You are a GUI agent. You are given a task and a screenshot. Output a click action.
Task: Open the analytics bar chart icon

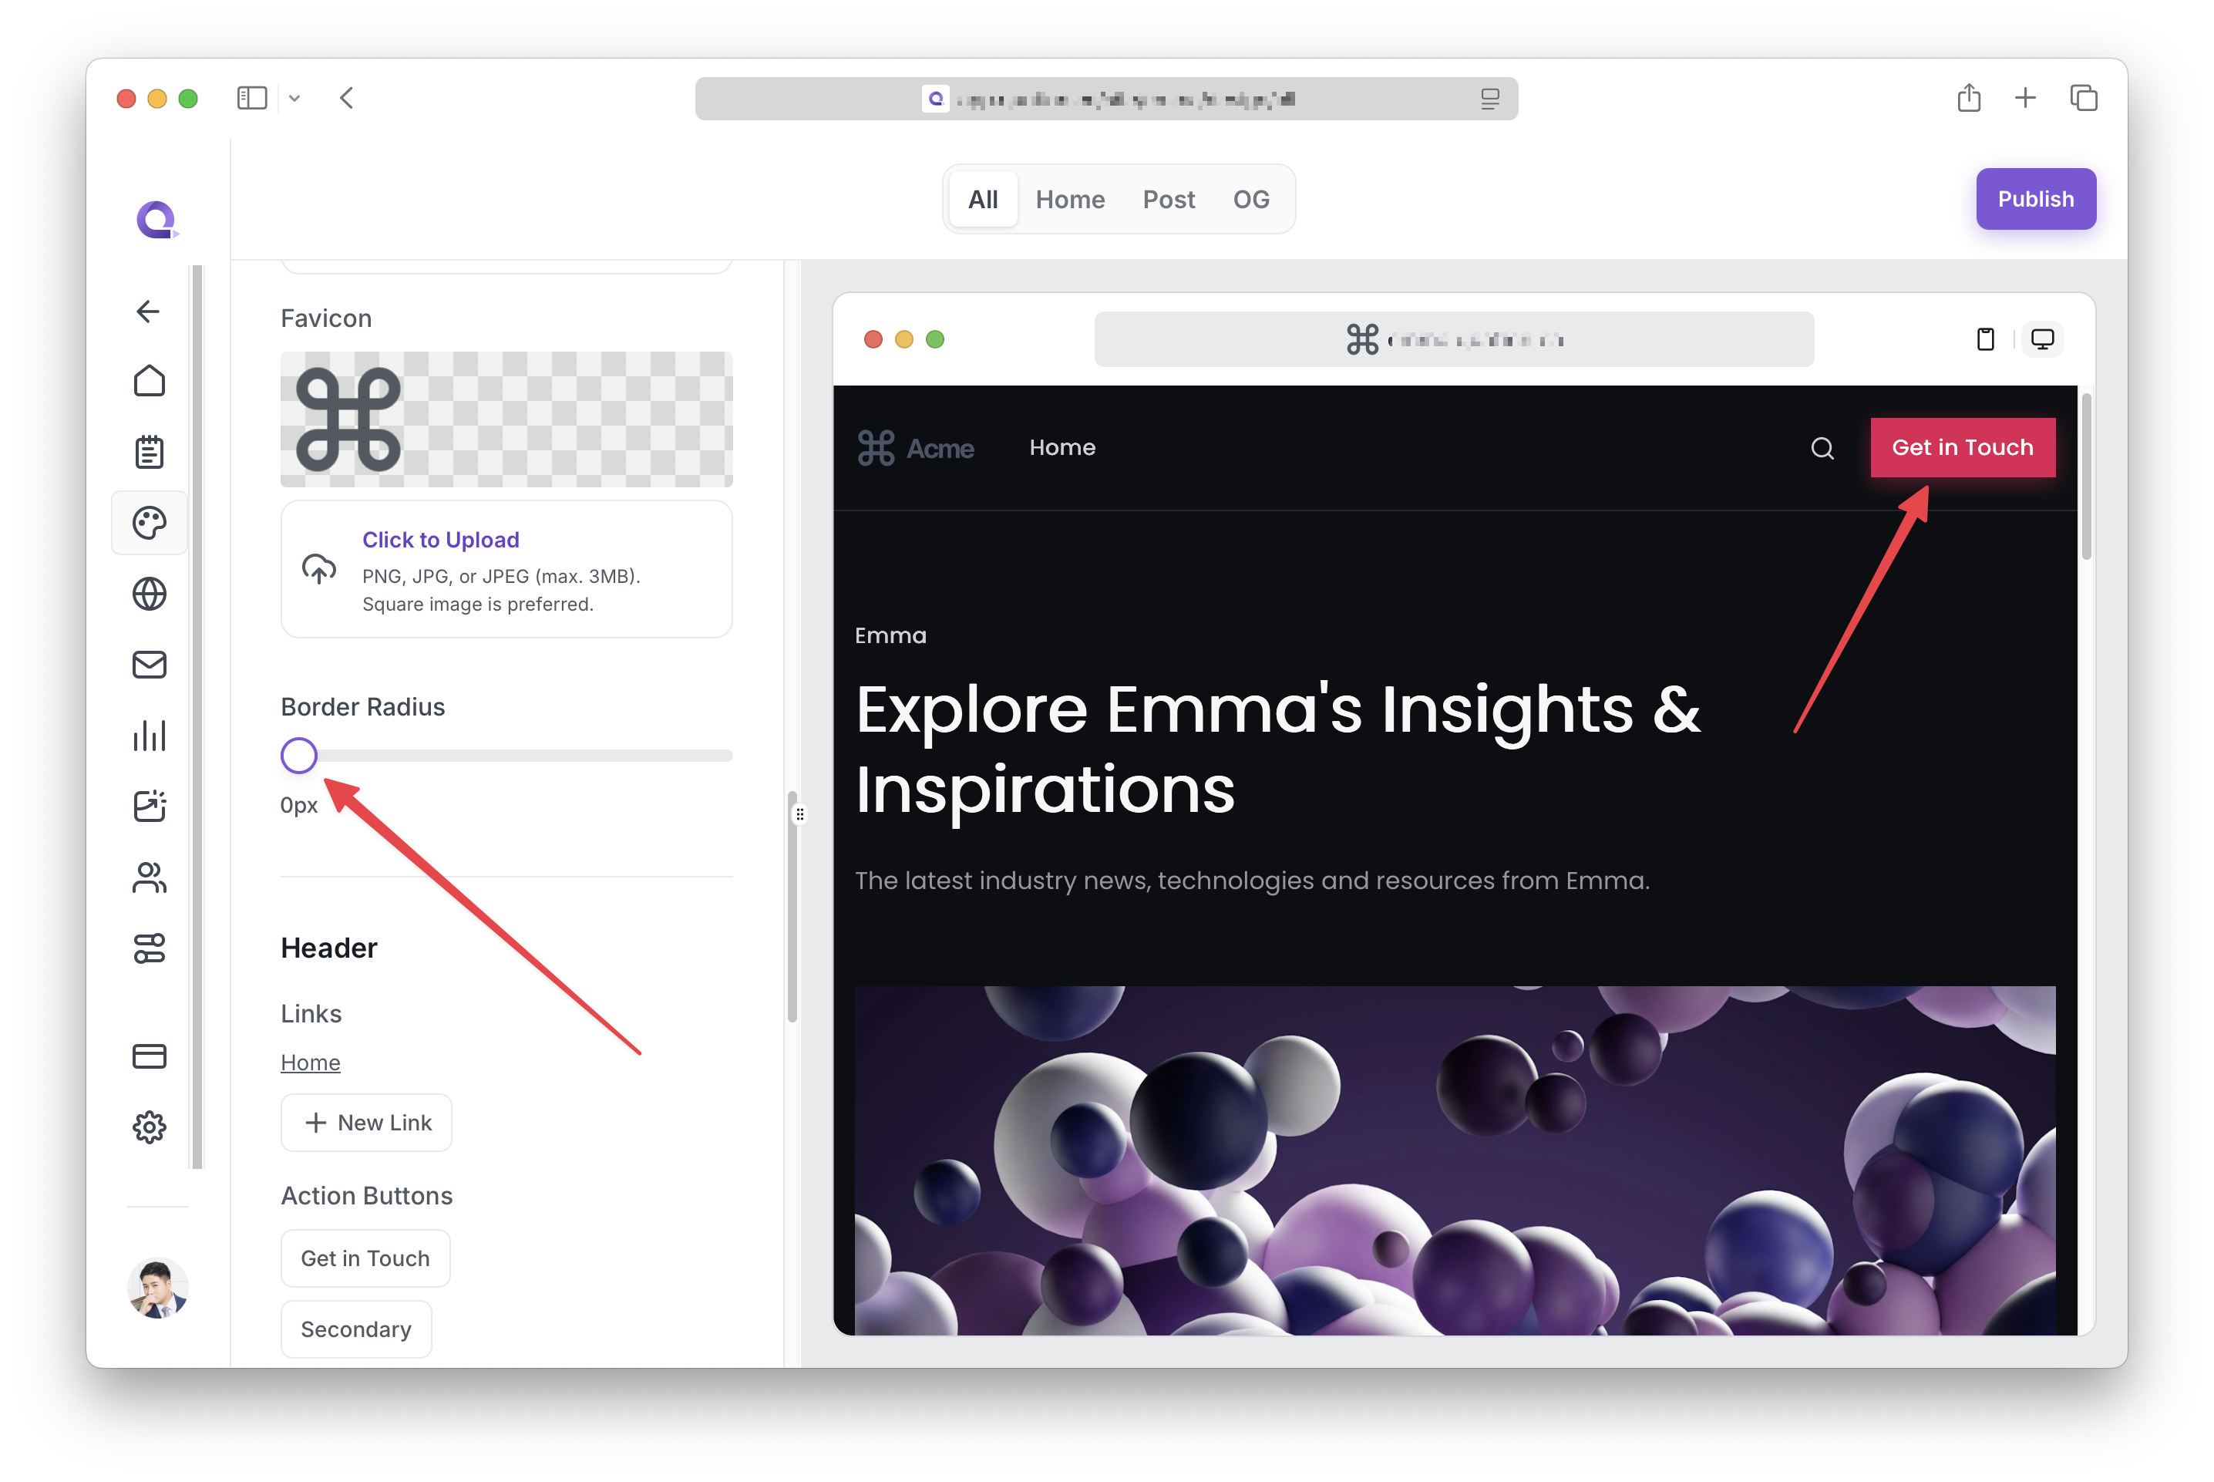(x=150, y=736)
